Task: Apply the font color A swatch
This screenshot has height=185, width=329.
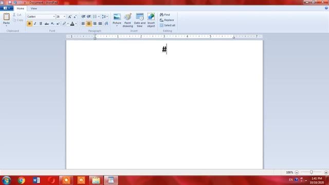Action: point(72,24)
